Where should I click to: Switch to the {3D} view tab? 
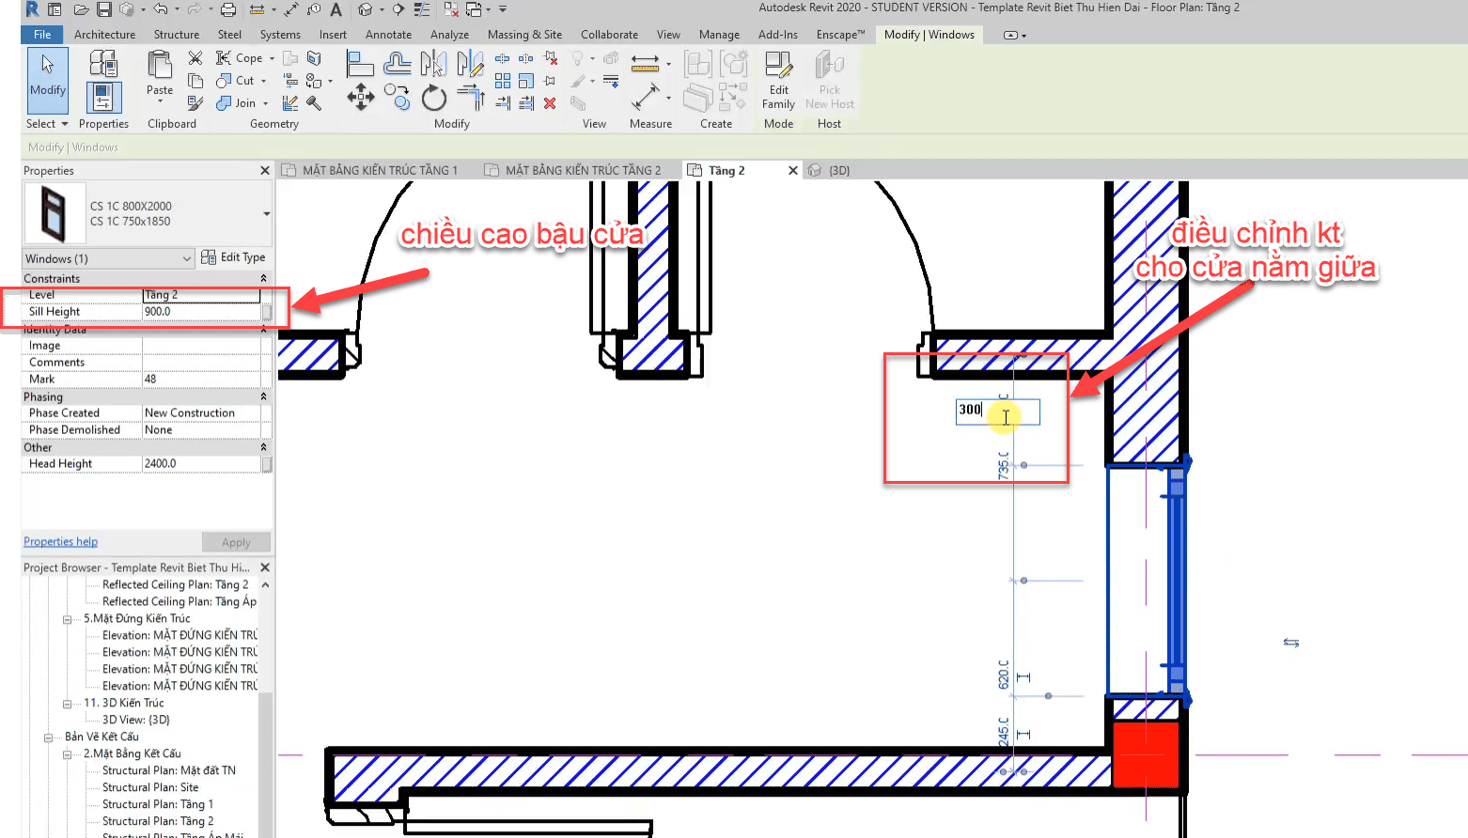coord(839,170)
